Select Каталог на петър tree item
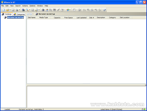Image resolution: width=147 pixels, height=111 pixels. coord(16,17)
